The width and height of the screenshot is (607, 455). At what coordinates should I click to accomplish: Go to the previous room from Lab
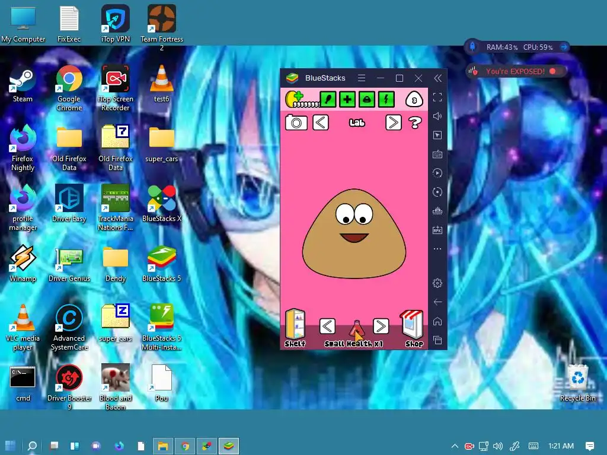tap(321, 123)
